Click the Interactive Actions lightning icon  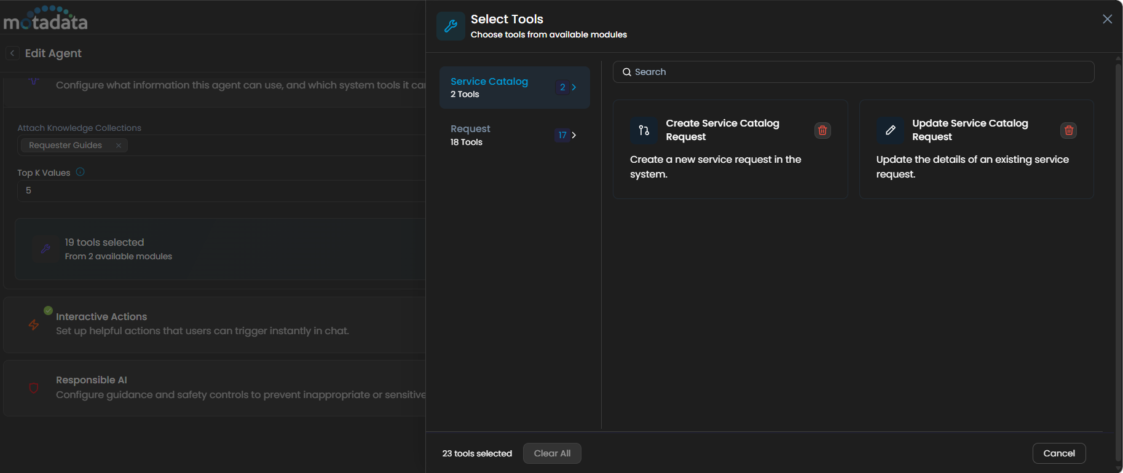(34, 324)
